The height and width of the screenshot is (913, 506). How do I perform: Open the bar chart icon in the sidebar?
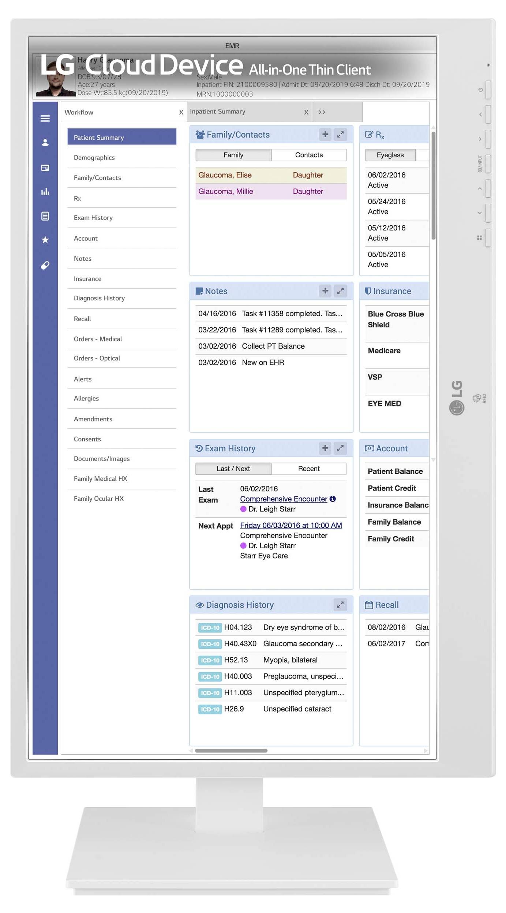45,192
